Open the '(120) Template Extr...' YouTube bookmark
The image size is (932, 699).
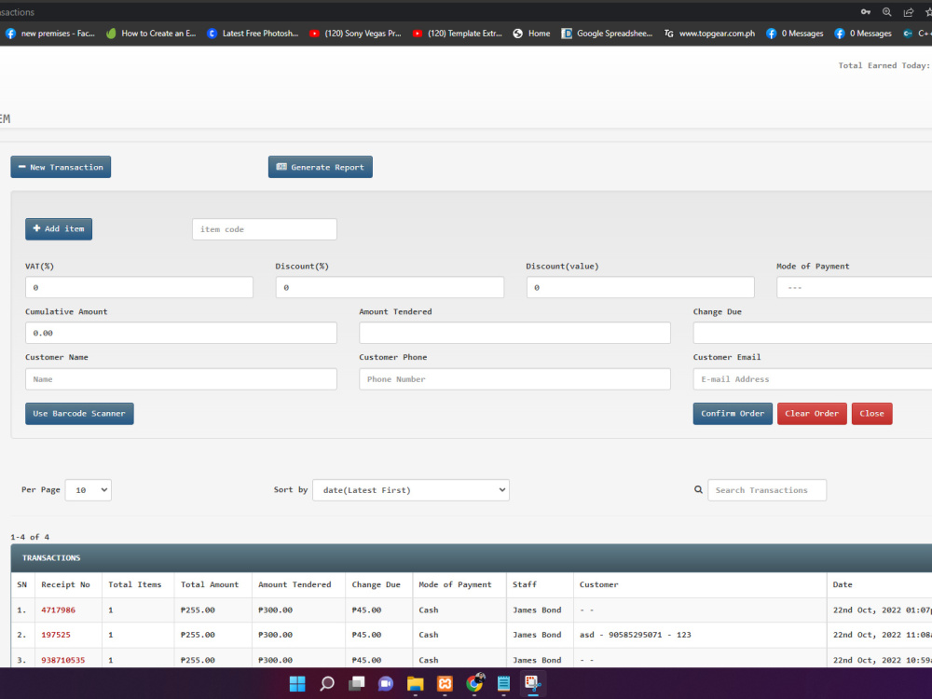pyautogui.click(x=458, y=34)
